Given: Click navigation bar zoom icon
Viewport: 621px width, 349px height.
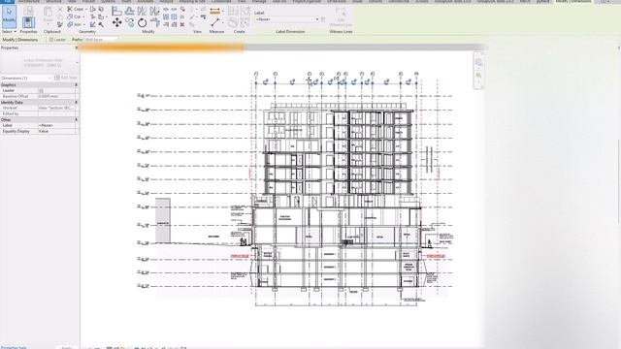Looking at the screenshot, I should 478,75.
